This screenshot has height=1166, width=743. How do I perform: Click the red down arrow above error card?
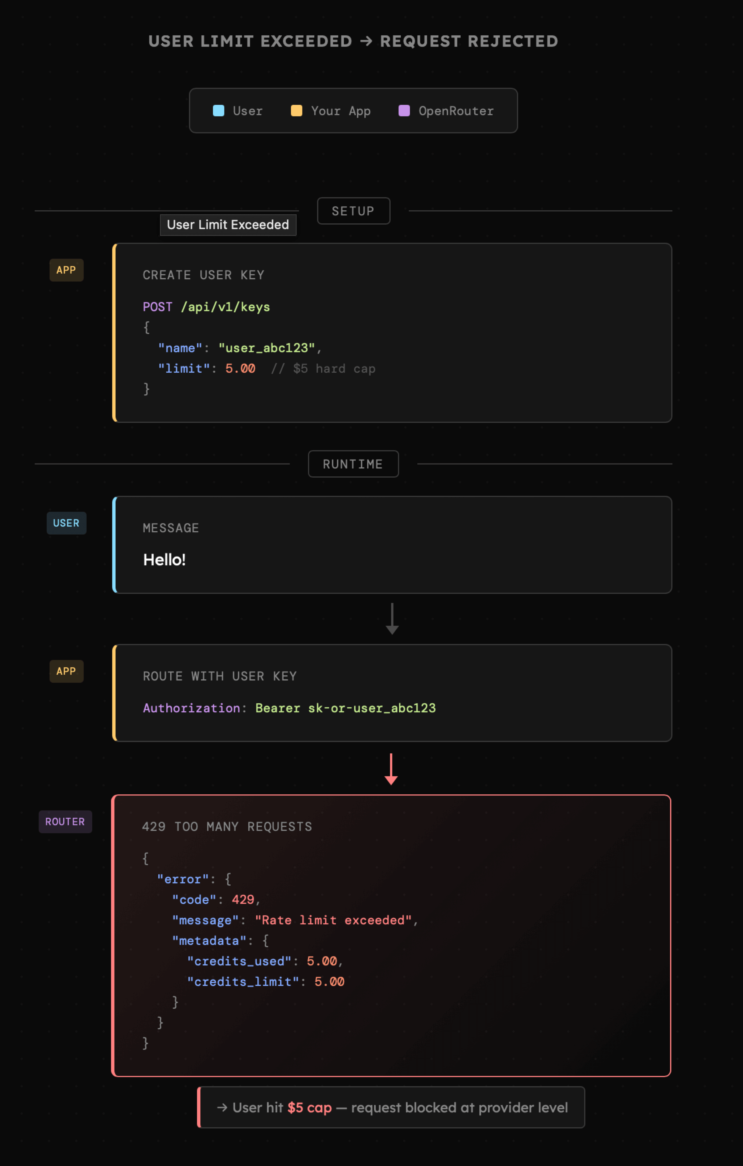pyautogui.click(x=391, y=769)
